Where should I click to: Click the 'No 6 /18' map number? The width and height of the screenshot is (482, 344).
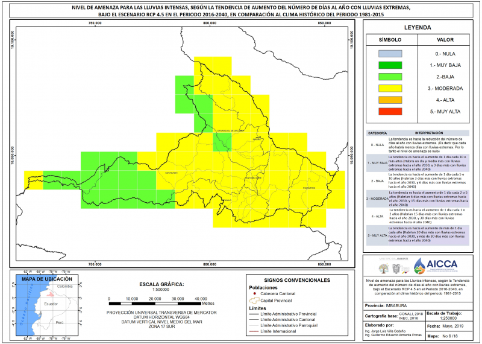click(451, 336)
